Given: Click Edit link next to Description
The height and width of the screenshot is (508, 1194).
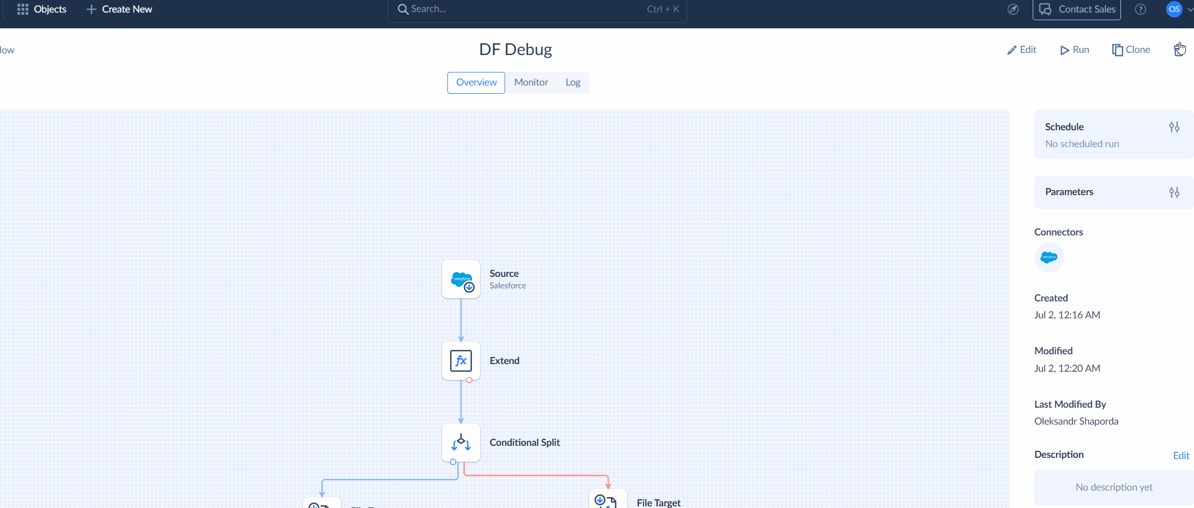Looking at the screenshot, I should click(x=1181, y=456).
